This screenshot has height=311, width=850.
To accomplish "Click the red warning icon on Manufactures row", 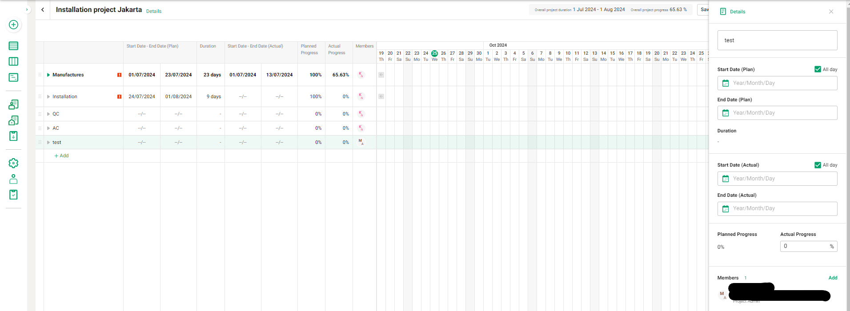I will pyautogui.click(x=119, y=75).
